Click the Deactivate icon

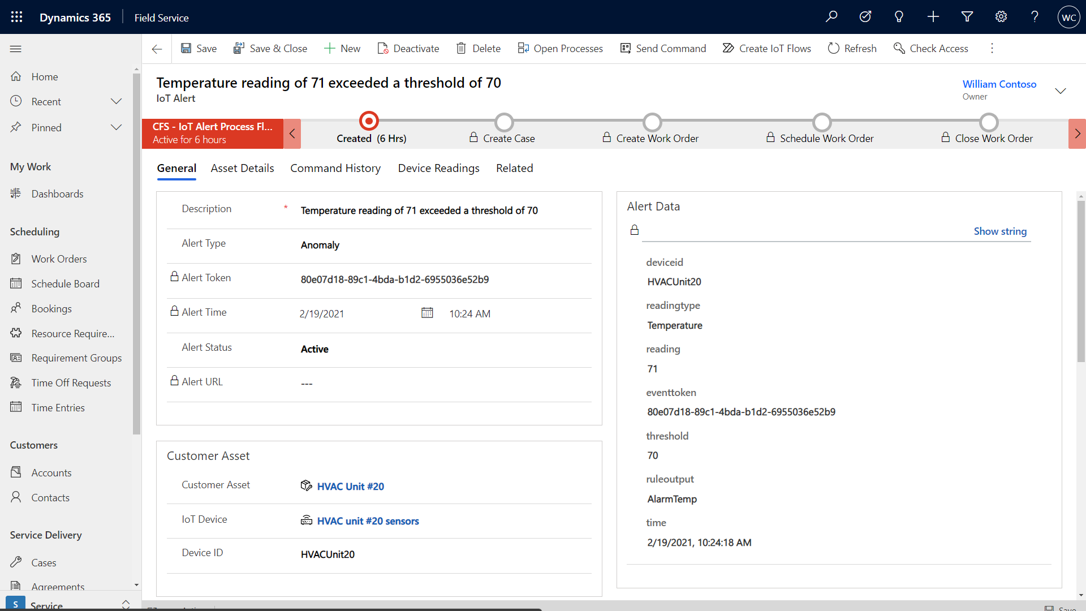coord(381,49)
